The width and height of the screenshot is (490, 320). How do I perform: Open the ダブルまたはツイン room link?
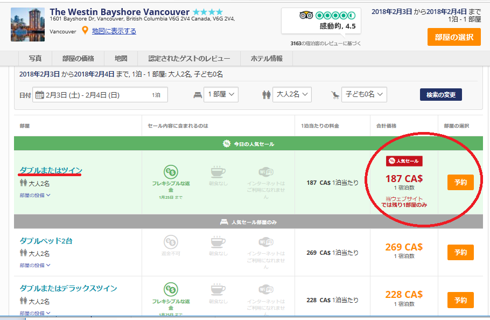[51, 170]
